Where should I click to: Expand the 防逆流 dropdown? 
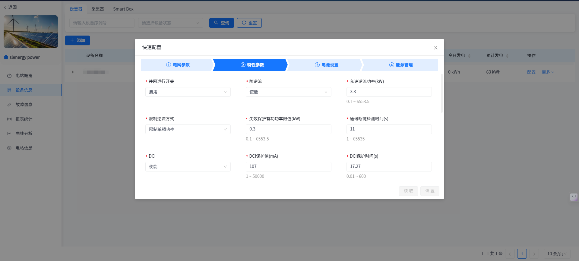288,92
